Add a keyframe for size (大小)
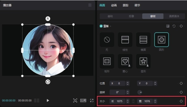This screenshot has height=107, width=187. tap(181, 101)
